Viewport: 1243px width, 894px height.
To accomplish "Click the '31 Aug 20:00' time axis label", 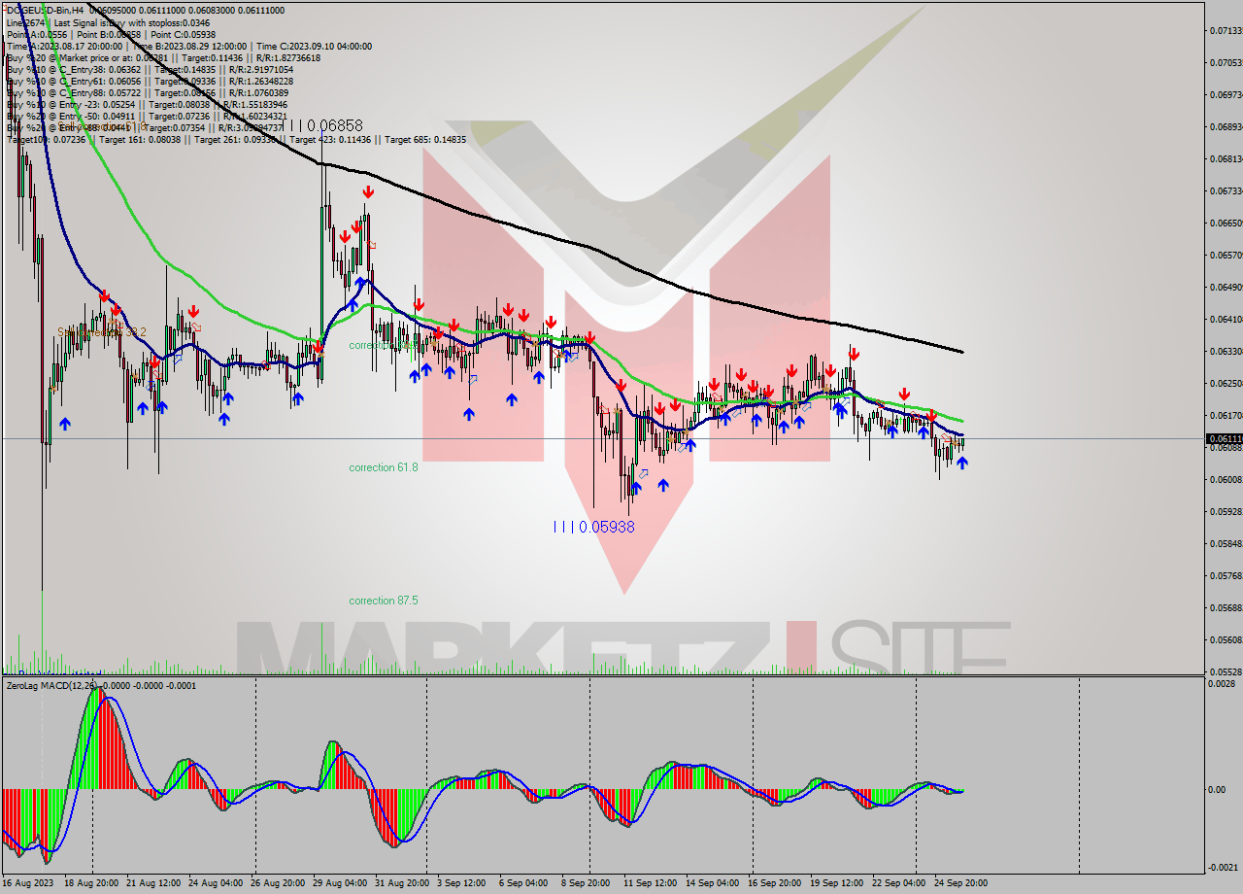I will click(x=403, y=883).
